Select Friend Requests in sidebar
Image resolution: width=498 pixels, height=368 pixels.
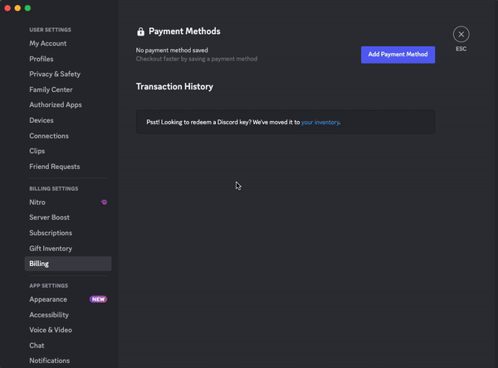(x=55, y=167)
